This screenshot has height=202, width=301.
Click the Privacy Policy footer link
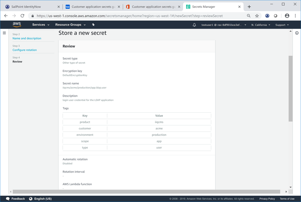pyautogui.click(x=267, y=199)
